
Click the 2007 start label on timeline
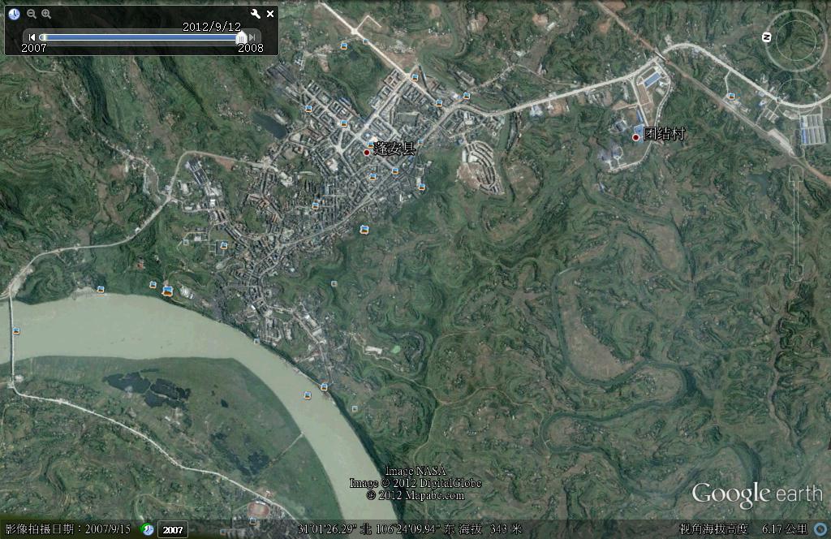point(34,48)
